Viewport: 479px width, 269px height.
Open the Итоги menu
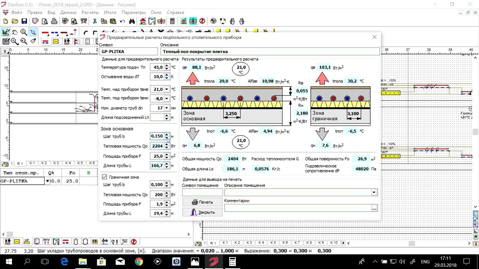(110, 12)
